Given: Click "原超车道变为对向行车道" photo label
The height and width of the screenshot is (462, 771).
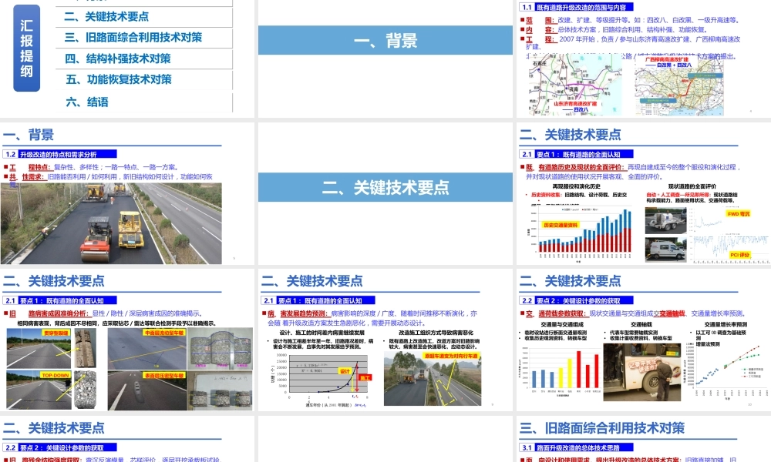Looking at the screenshot, I should click(451, 356).
